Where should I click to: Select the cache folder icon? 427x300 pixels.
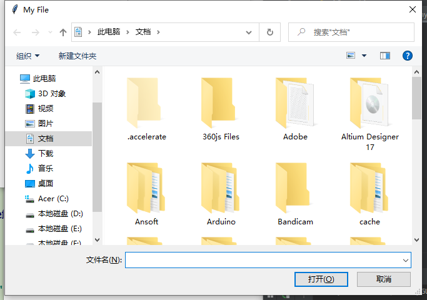(x=369, y=188)
